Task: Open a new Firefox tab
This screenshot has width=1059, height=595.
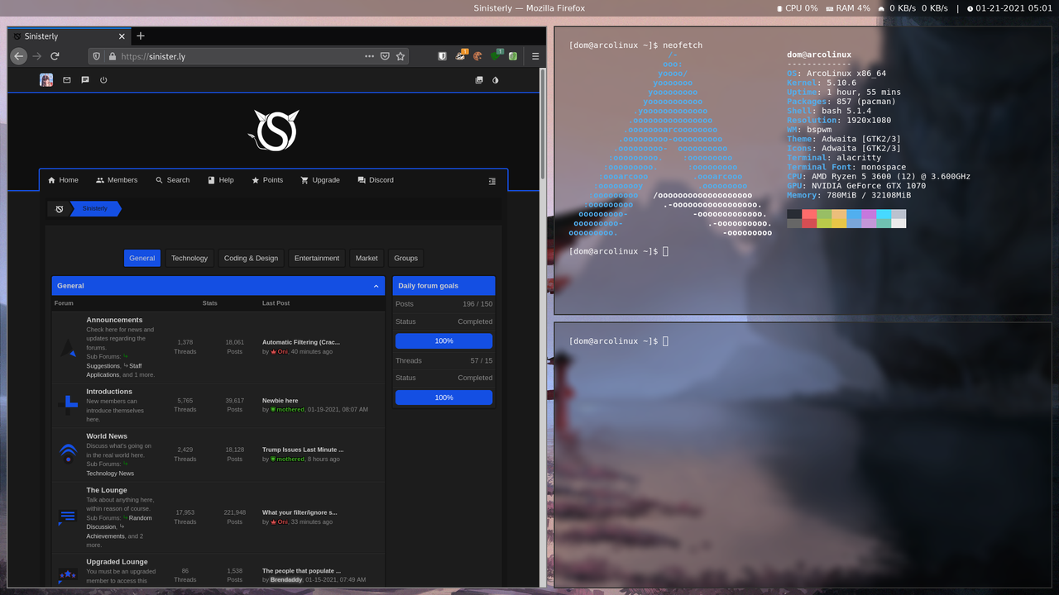Action: pos(141,36)
